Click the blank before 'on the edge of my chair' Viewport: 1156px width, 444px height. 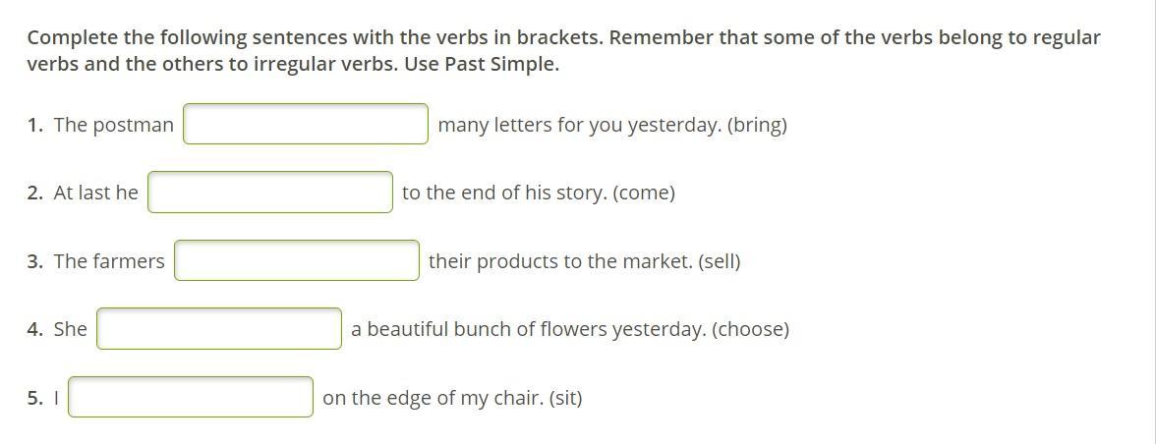click(x=191, y=397)
